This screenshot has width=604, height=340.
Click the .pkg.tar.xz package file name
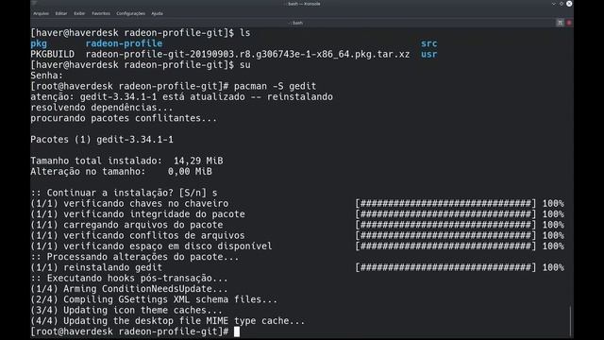pyautogui.click(x=247, y=55)
